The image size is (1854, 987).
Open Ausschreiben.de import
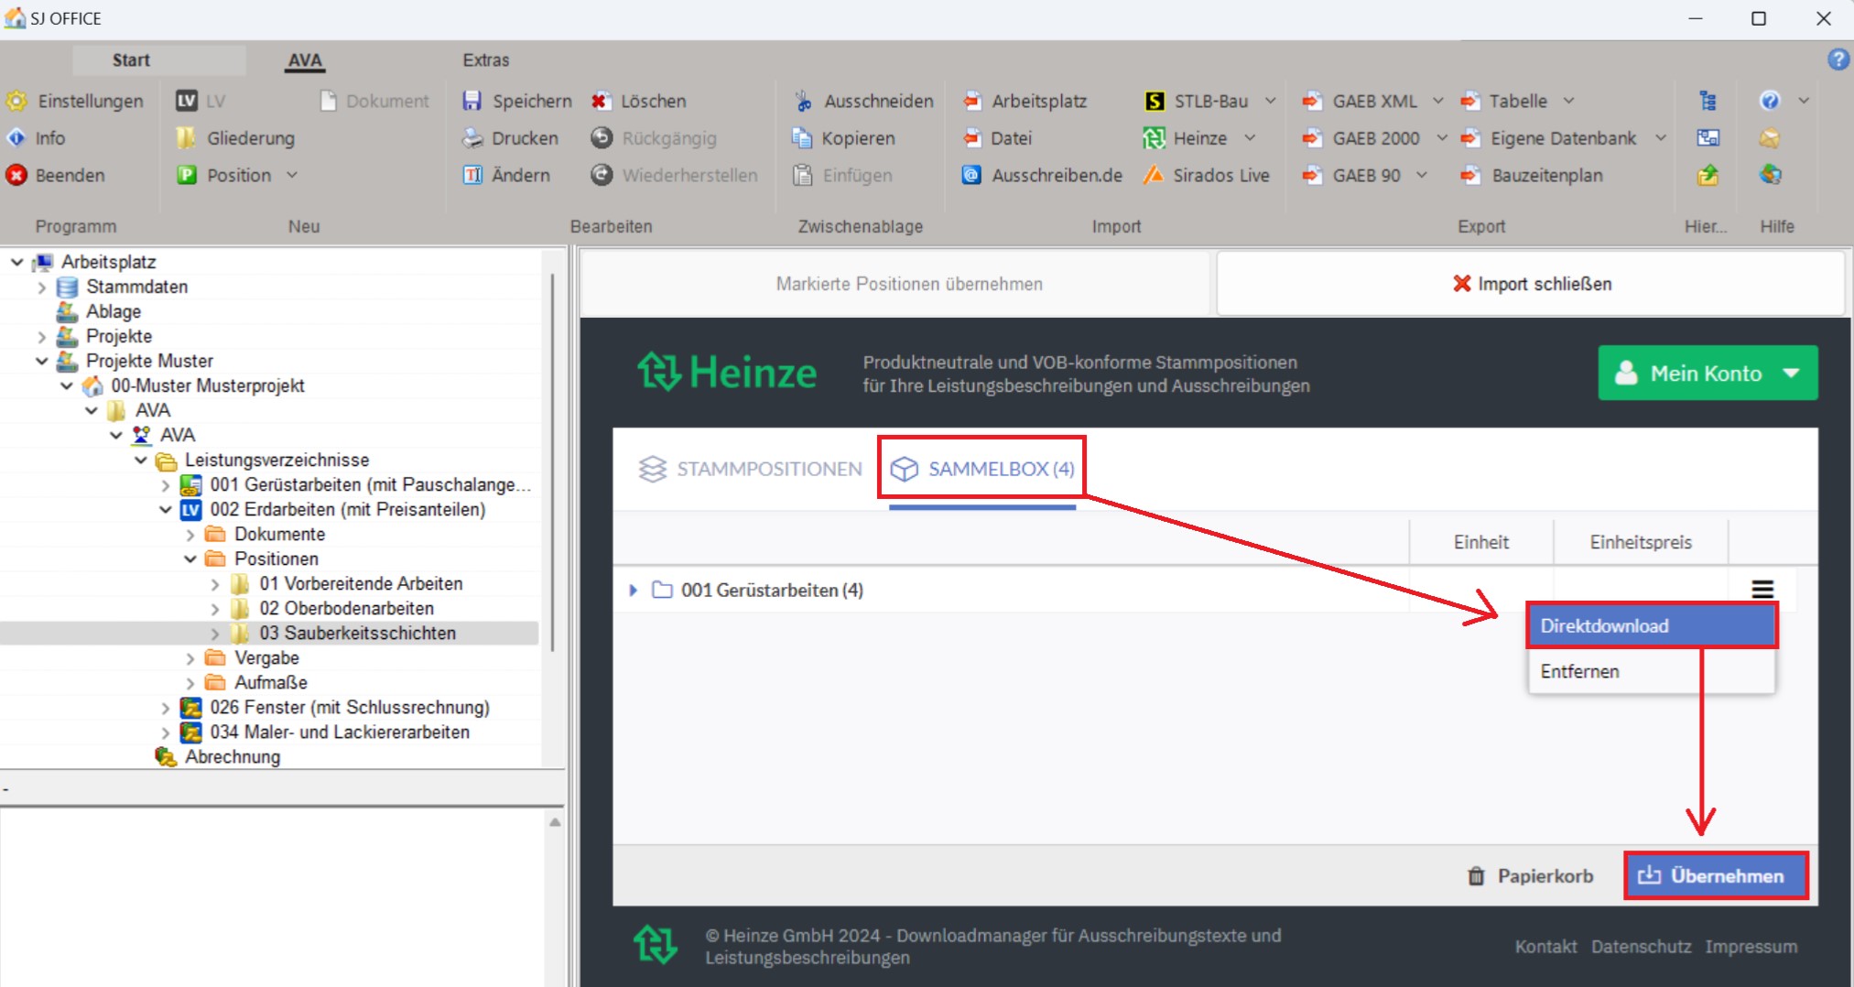[1042, 175]
